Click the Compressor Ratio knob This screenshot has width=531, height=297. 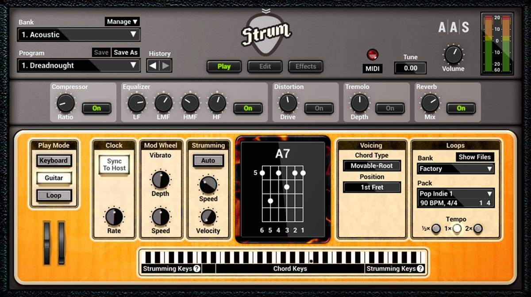pyautogui.click(x=65, y=103)
